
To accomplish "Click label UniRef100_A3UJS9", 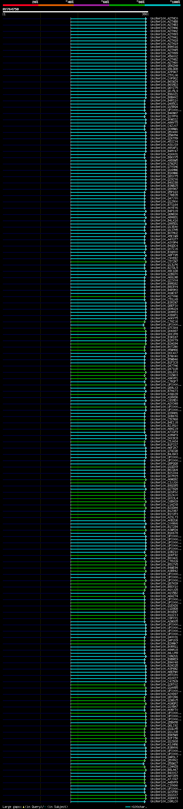I will 164,145.
